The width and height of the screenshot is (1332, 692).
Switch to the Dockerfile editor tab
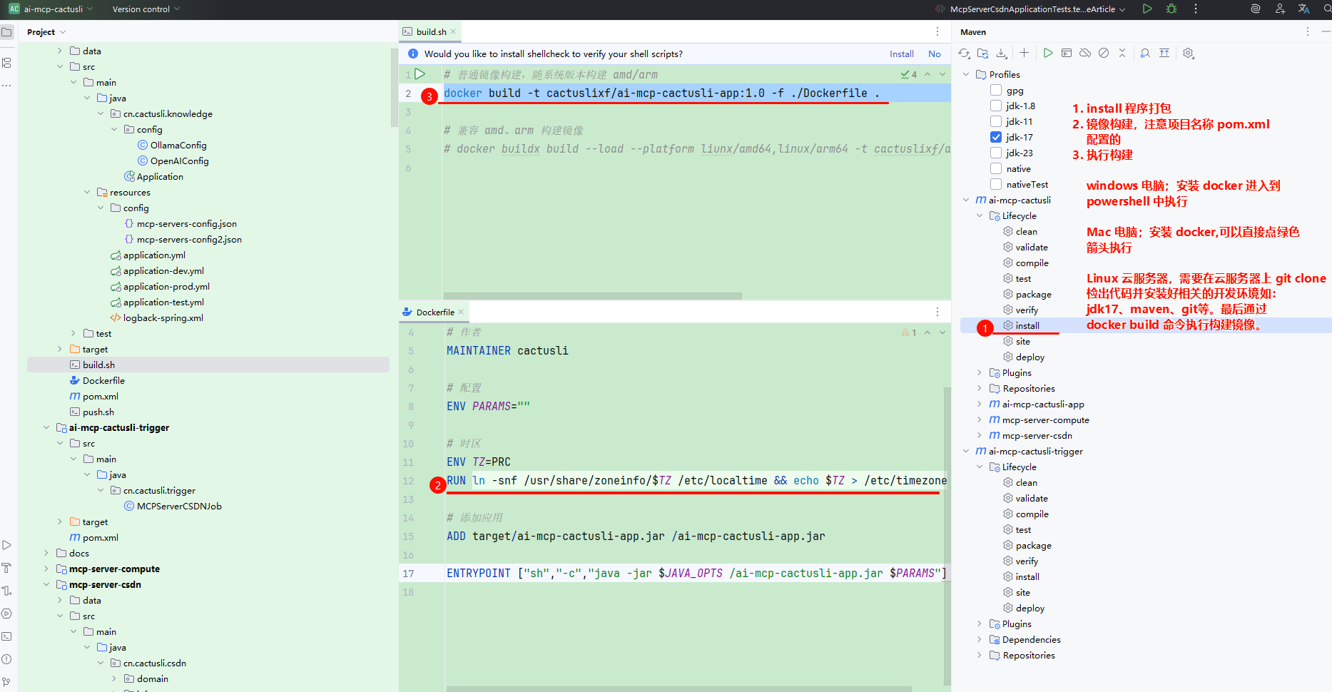click(x=435, y=312)
